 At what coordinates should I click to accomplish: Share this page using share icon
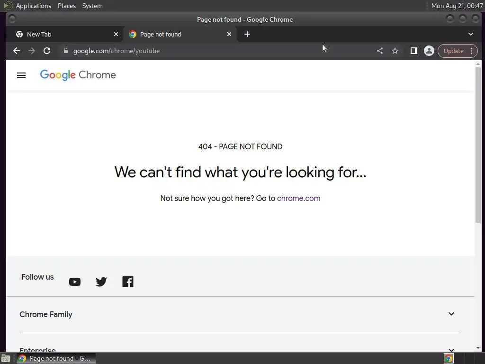coord(380,51)
